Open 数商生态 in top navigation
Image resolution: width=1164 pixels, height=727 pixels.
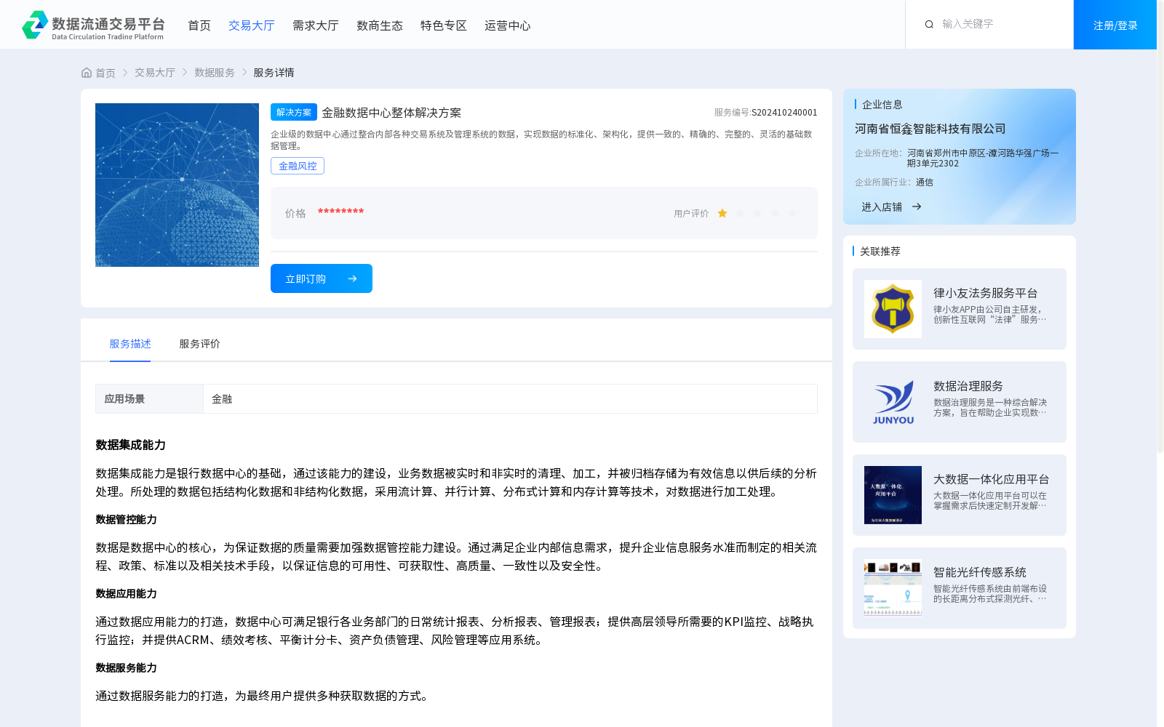(x=380, y=25)
